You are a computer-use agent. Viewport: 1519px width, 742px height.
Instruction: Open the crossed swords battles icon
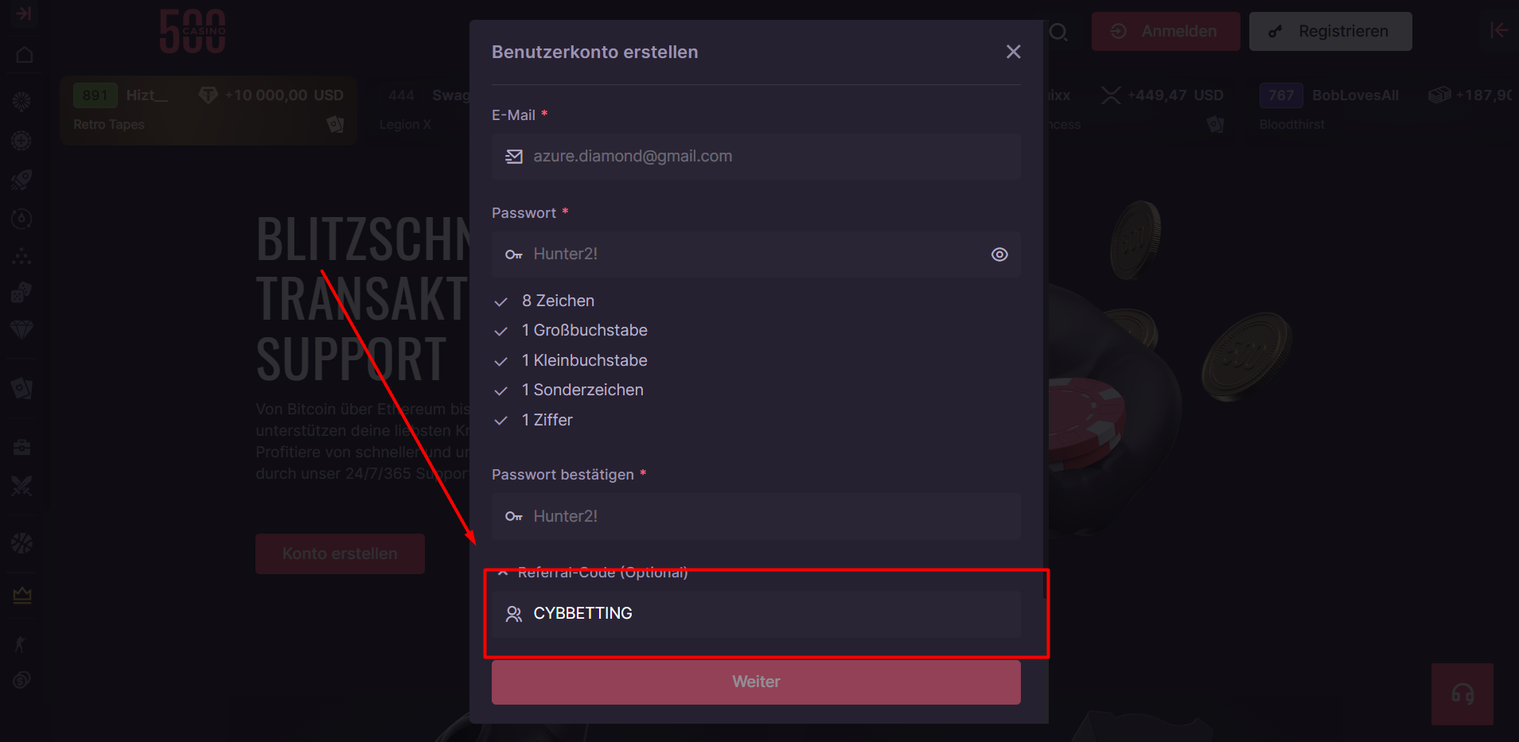pos(21,486)
